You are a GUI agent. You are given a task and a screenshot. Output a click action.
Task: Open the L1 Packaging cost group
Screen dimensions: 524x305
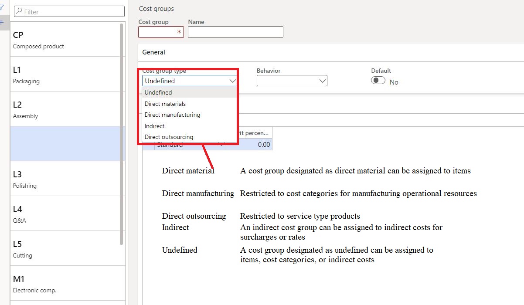pos(65,75)
